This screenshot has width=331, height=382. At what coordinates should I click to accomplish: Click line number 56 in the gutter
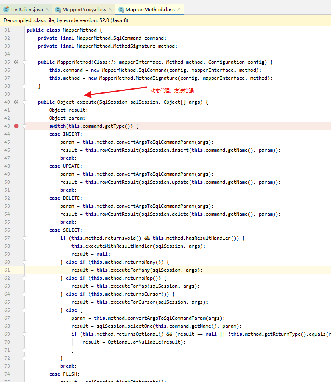click(x=8, y=230)
